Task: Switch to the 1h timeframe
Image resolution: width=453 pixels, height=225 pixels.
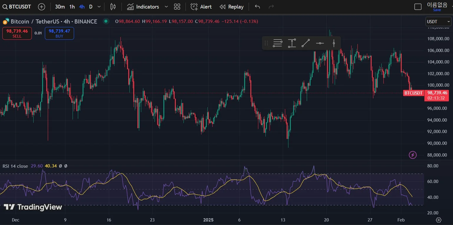Action: [72, 7]
